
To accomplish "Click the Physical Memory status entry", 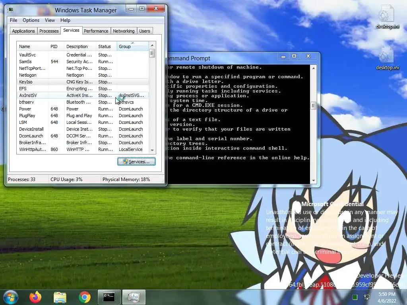I will [126, 179].
